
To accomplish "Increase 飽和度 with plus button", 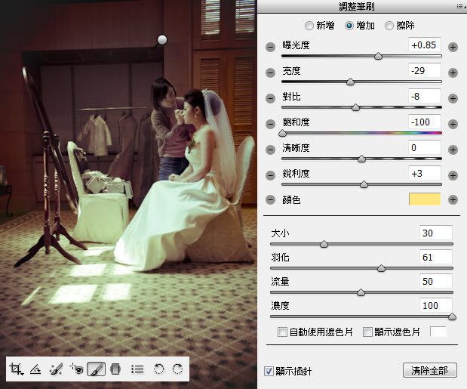I will [453, 124].
